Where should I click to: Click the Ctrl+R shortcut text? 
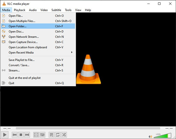[x=59, y=65]
